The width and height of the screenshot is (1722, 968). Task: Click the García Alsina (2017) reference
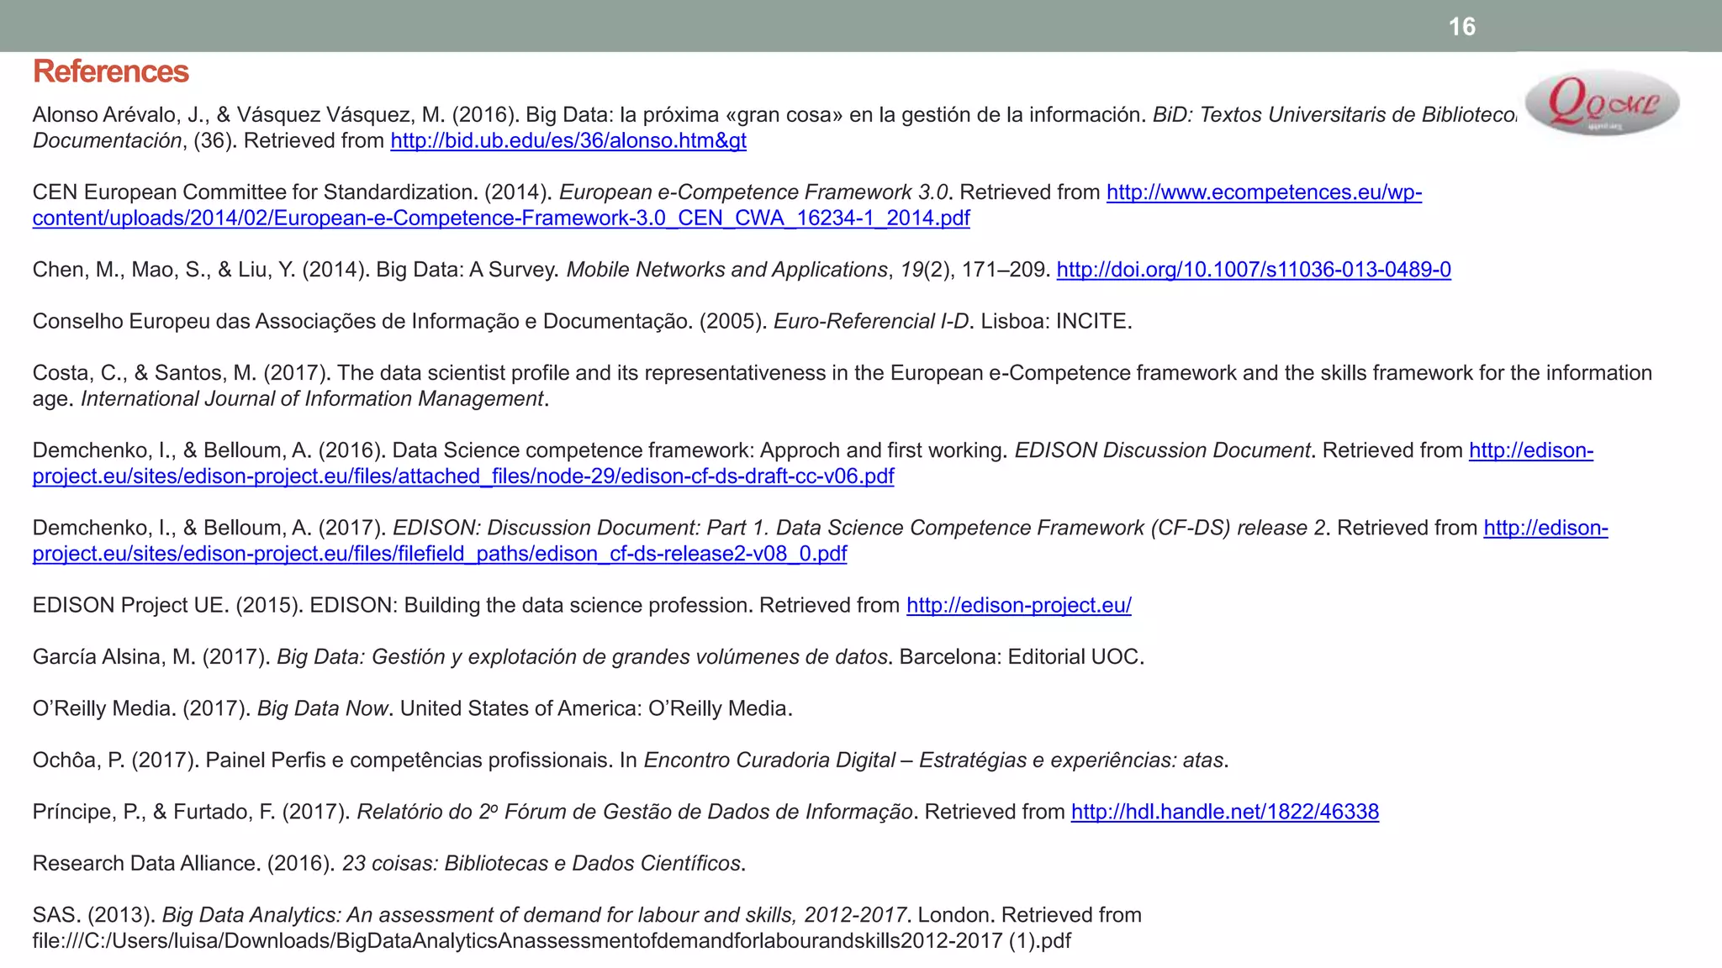(589, 657)
